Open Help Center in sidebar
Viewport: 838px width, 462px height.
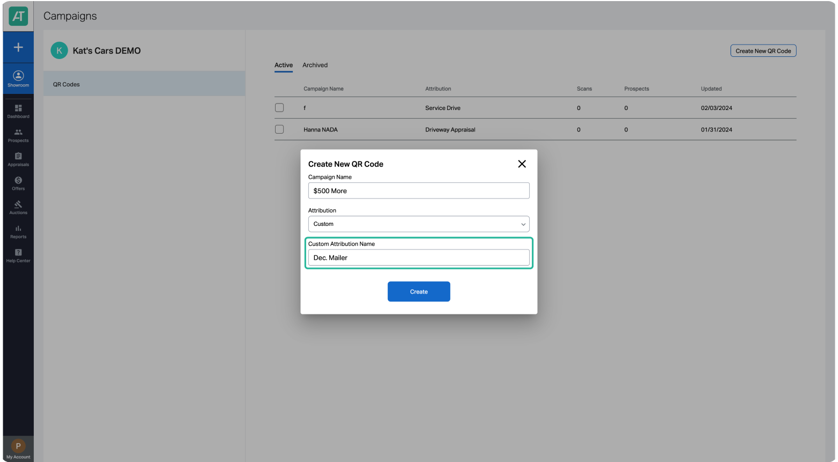click(x=18, y=256)
